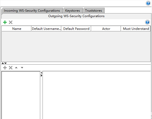Open help for the outgoing configurations panel
Viewport: 152px width, 119px height.
click(x=147, y=22)
